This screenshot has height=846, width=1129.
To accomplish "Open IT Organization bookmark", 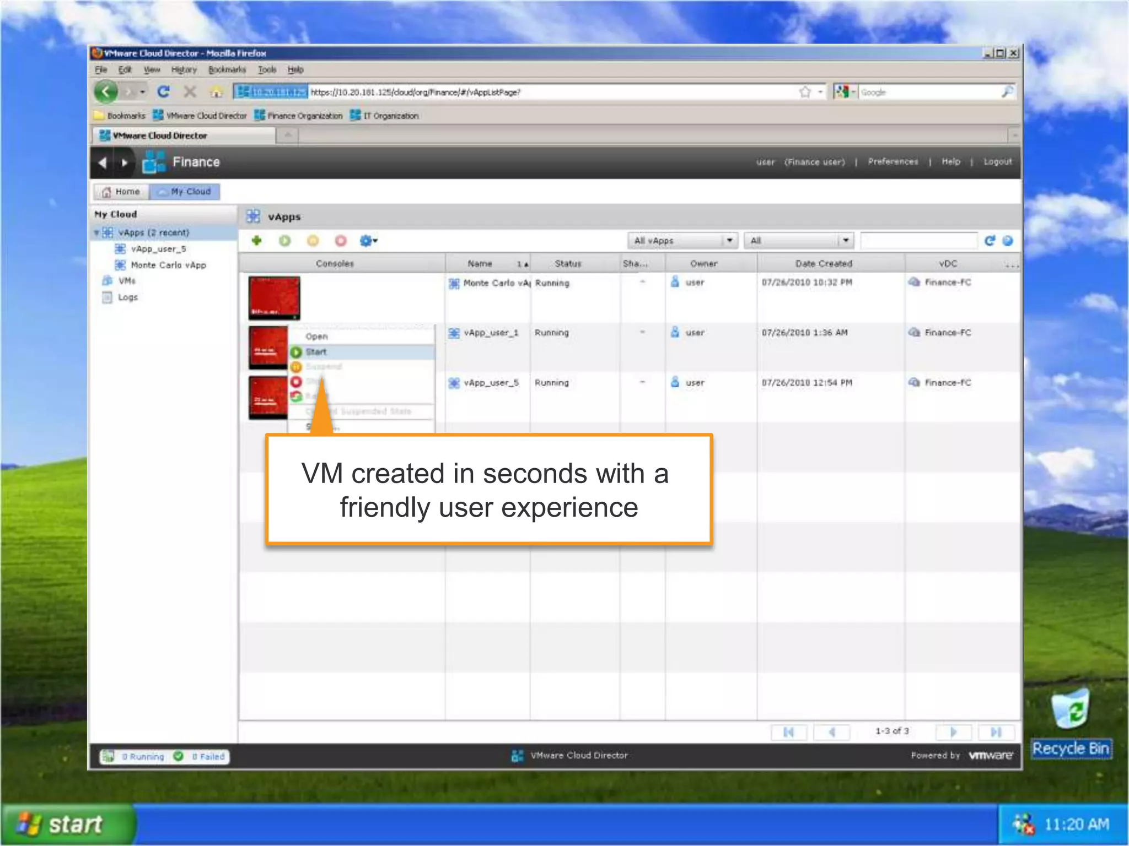I will (x=384, y=116).
